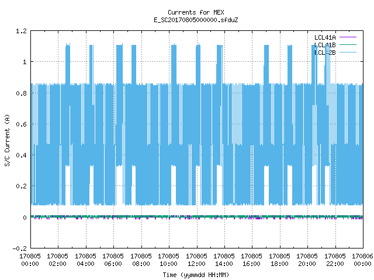Click the 10:00 x-axis tick label
This screenshot has width=374, height=280.
click(168, 264)
